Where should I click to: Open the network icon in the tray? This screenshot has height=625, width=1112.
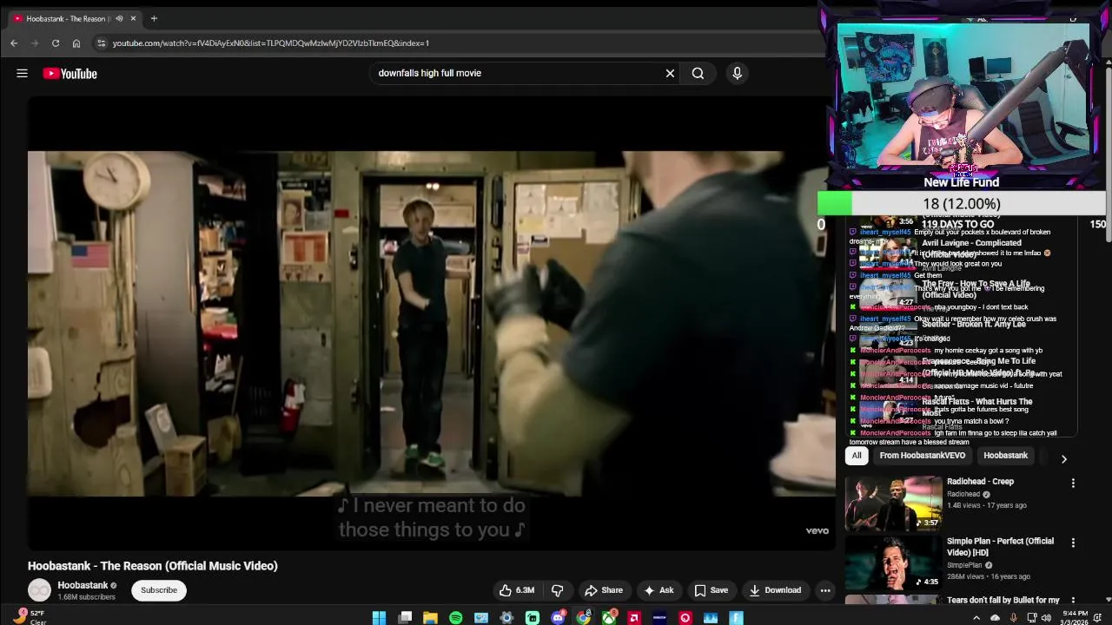coord(1031,618)
